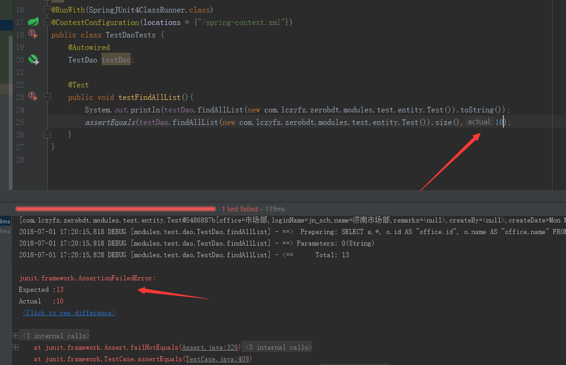566x365 pixels.
Task: Expand the <3 internal calls> folded text
Action: point(277,347)
